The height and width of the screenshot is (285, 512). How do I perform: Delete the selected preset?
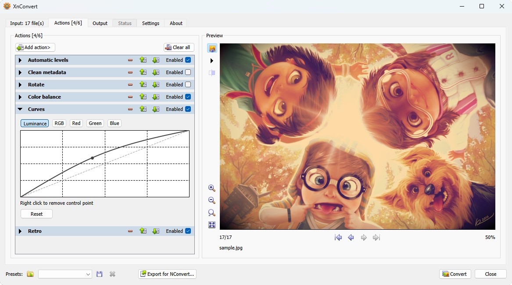(x=112, y=274)
